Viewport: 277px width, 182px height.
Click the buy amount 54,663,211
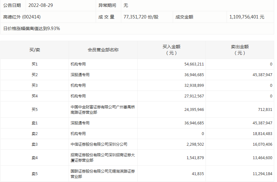click(194, 64)
